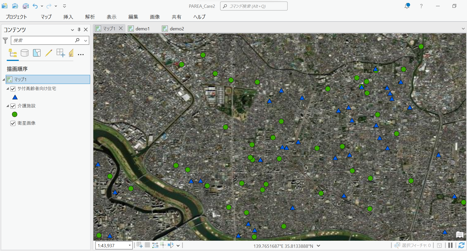The image size is (467, 251).
Task: Collapse the マップ1 tree node
Action: tap(4, 80)
